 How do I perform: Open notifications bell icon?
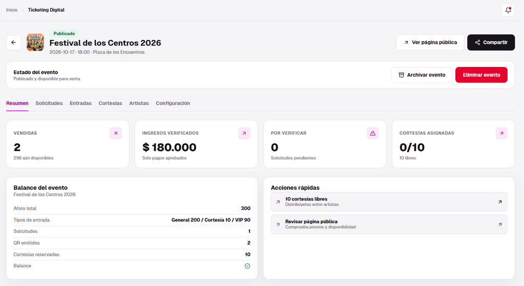click(508, 10)
